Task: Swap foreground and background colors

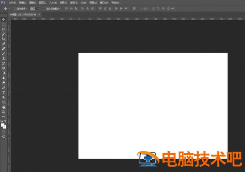Action: click(x=5, y=121)
